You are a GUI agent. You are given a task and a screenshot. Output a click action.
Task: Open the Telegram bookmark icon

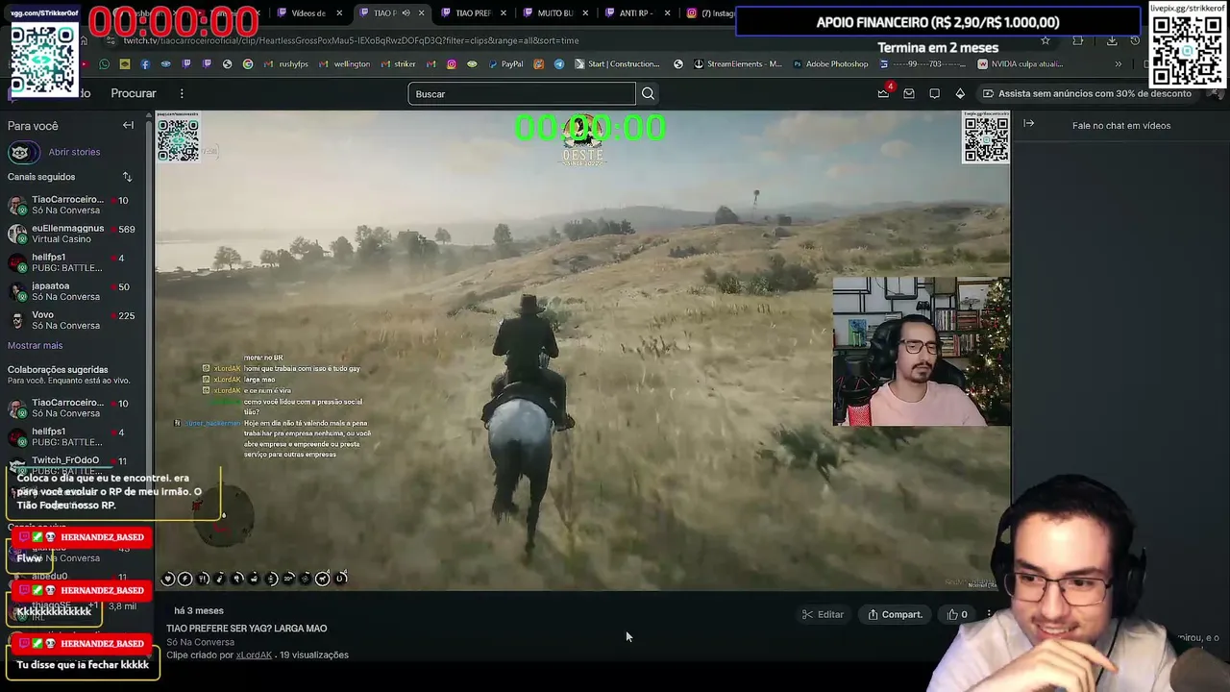pos(559,64)
